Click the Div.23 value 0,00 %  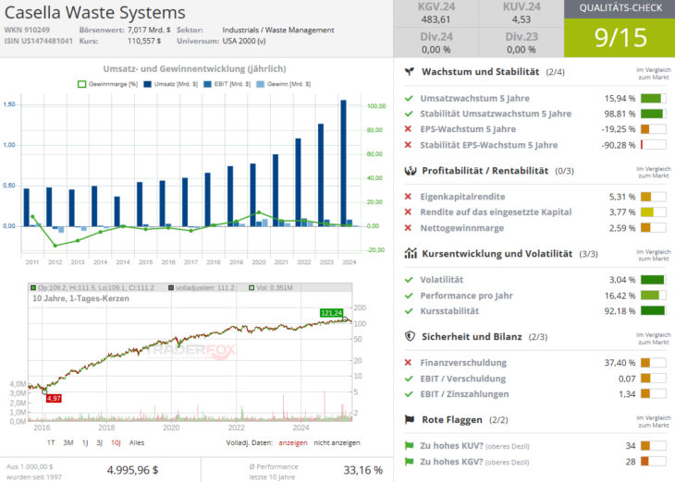point(522,50)
